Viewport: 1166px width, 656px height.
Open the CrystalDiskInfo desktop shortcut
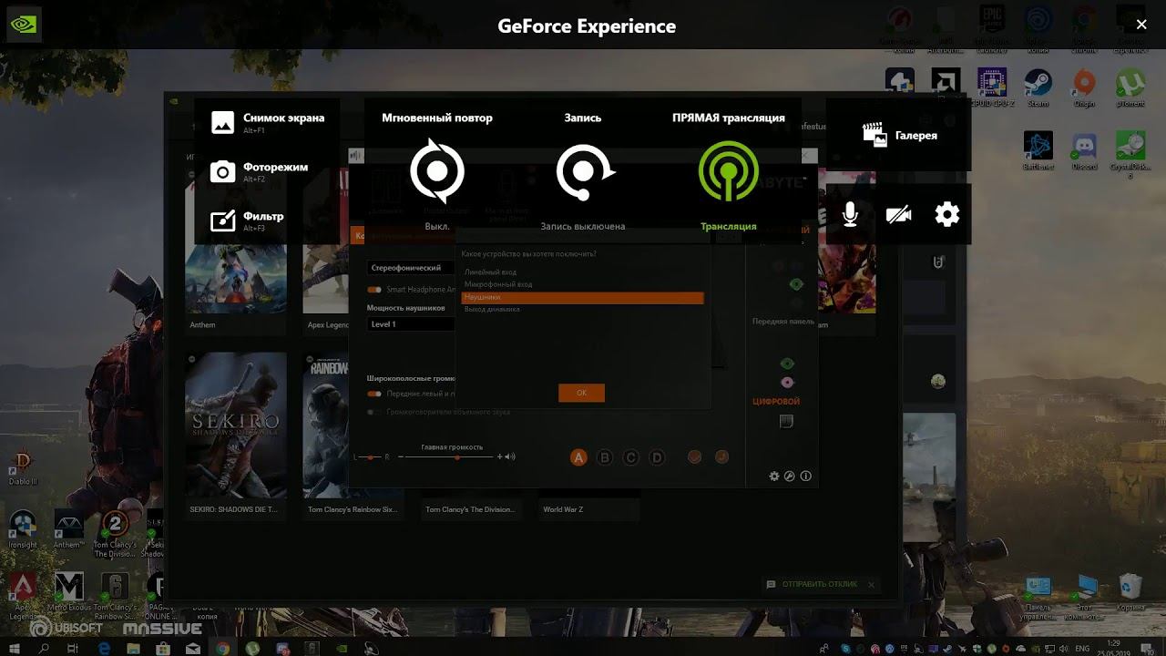pos(1130,153)
